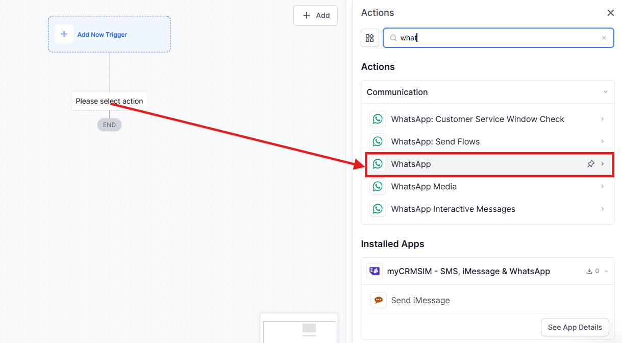
Task: Close the Actions panel
Action: [x=610, y=13]
